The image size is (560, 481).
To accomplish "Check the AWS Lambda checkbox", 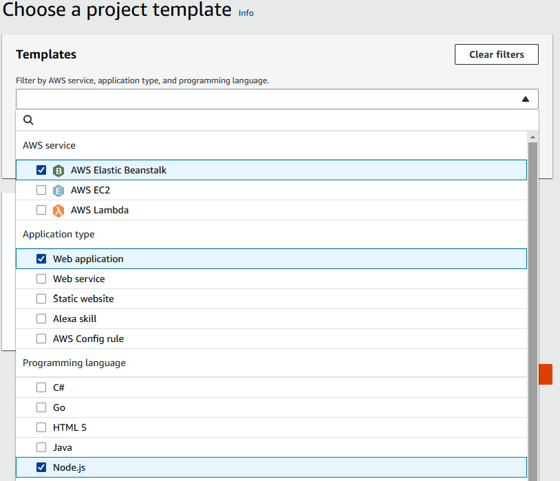I will point(41,210).
